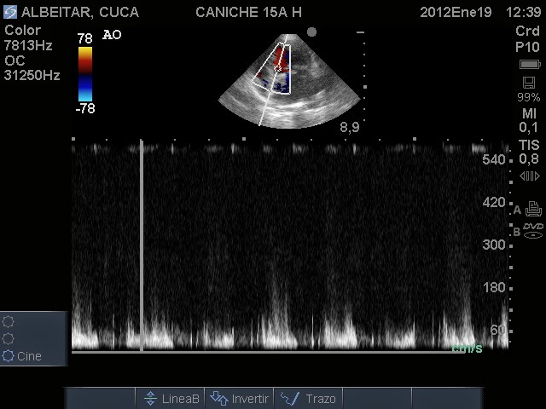Click patient name 'ALBEITAR, CUCA'

pyautogui.click(x=80, y=12)
